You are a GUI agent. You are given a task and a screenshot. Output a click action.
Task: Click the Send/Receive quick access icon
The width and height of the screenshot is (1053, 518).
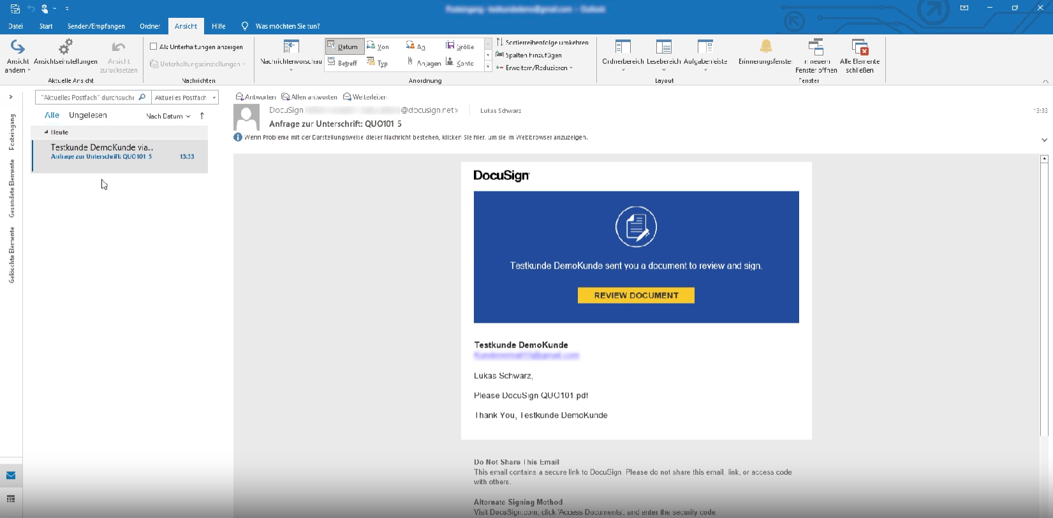15,8
